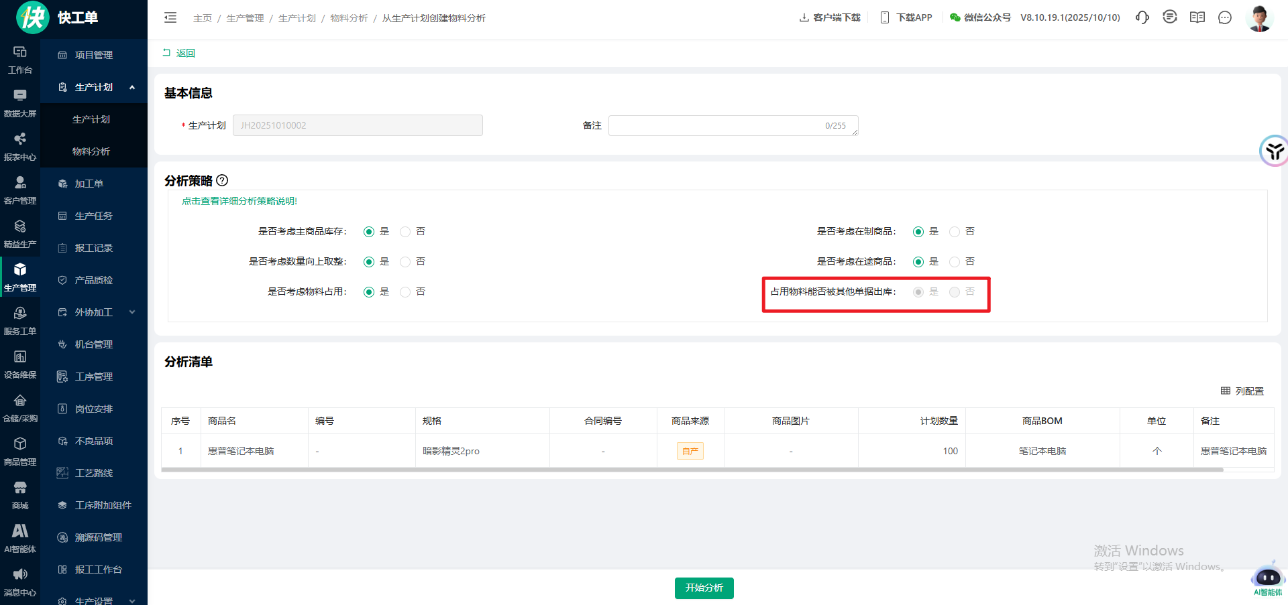1288x605 pixels.
Task: Open the 数据大屏 sidebar icon
Action: coord(20,103)
